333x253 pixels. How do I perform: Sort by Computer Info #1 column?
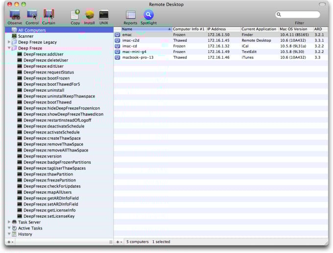189,29
